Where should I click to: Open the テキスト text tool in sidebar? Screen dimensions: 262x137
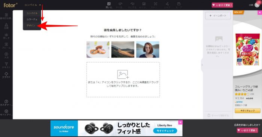coord(6,65)
